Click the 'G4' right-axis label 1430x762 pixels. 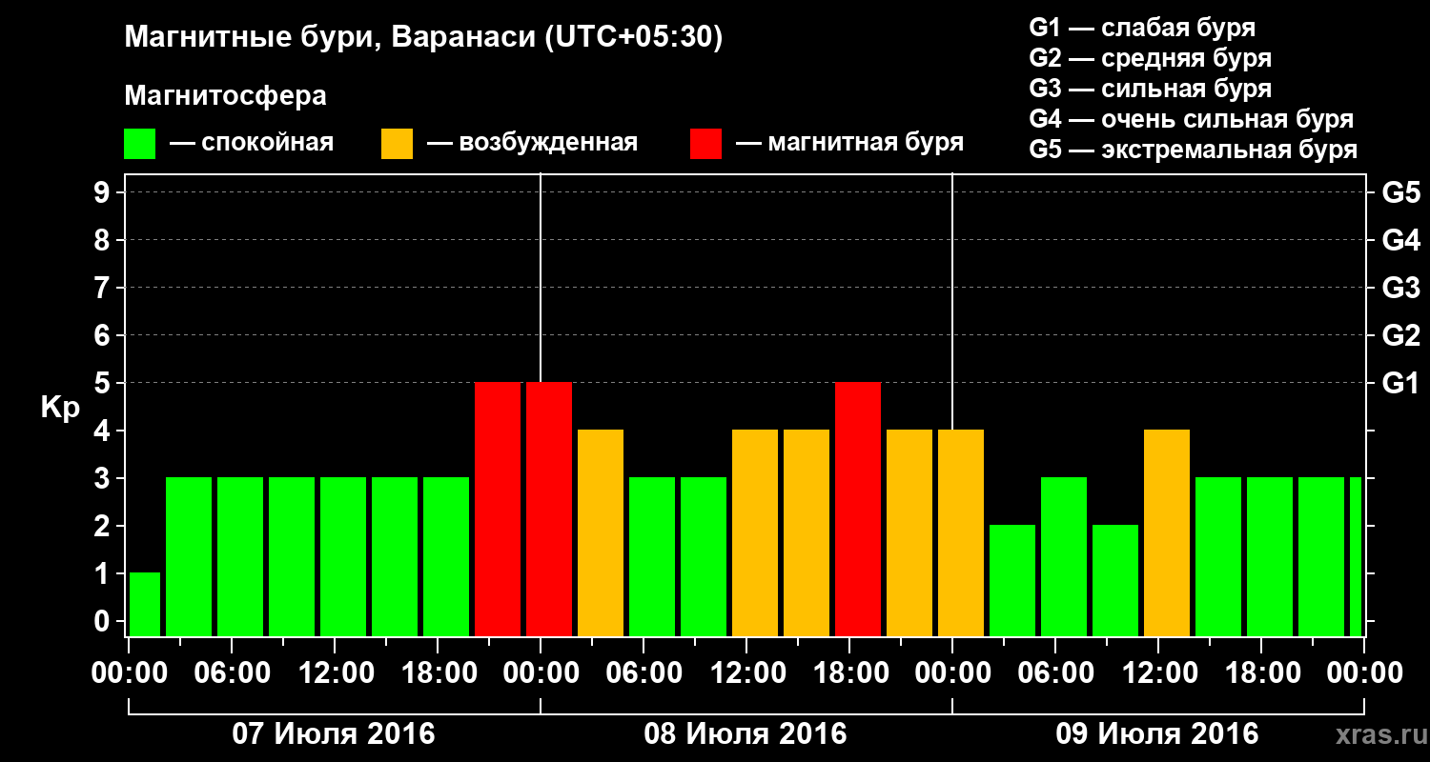click(1401, 240)
